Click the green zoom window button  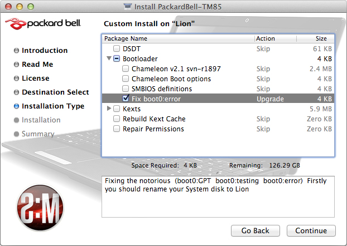pos(31,7)
